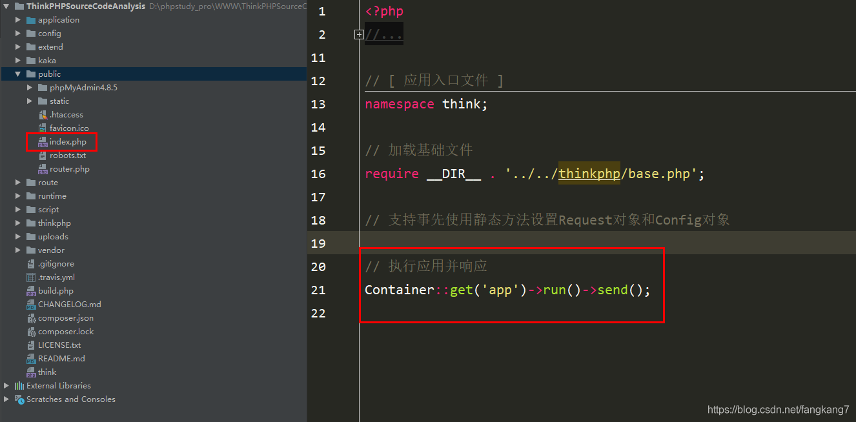
Task: Click the highlighted thinkphp text in the require statement
Action: pyautogui.click(x=588, y=173)
